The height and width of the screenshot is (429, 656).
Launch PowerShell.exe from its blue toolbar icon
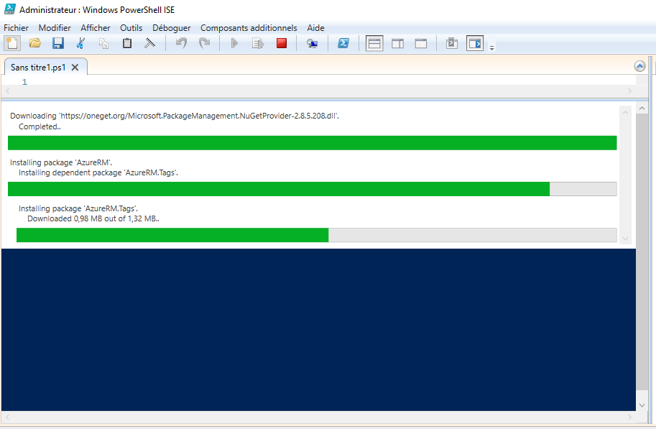tap(343, 43)
